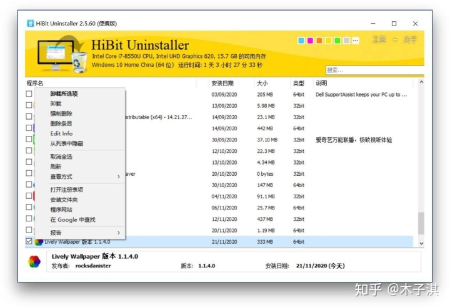Click 刷新 in the context menu
The width and height of the screenshot is (450, 308).
80,167
